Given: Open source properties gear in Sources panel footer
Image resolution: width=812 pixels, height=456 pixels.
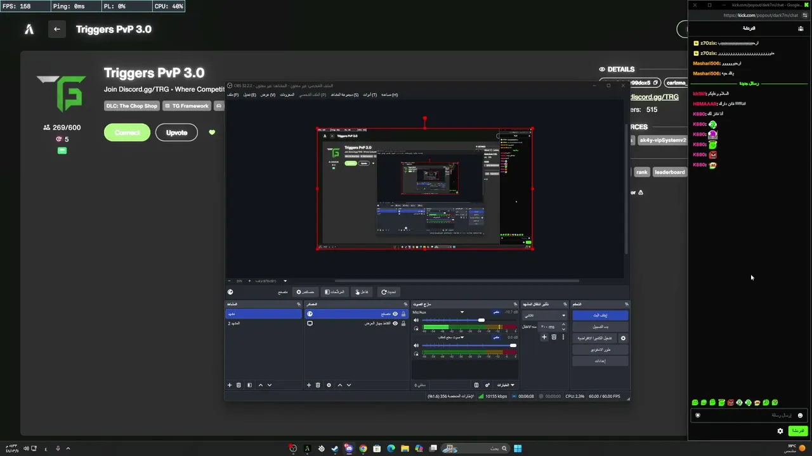Looking at the screenshot, I should tap(329, 385).
